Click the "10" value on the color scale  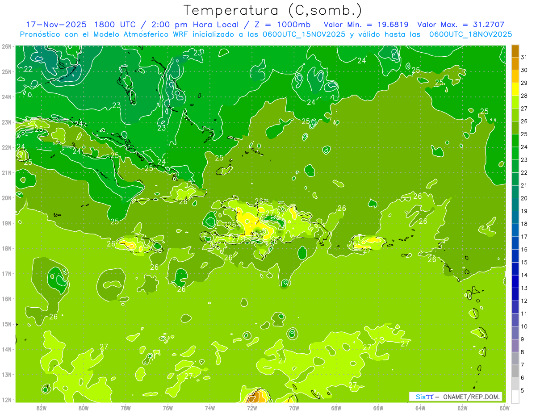pos(524,326)
